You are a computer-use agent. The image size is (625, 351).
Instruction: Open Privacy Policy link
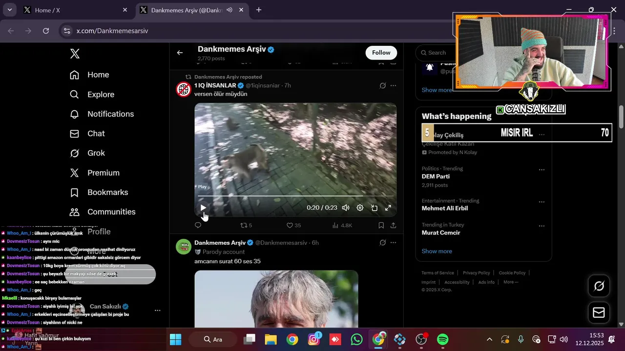click(x=476, y=273)
